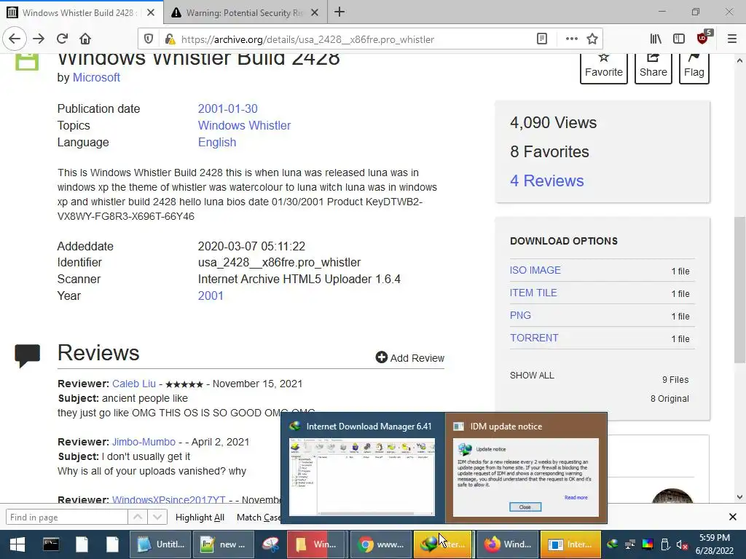
Task: Download the ISO IMAGE option
Action: pos(535,270)
